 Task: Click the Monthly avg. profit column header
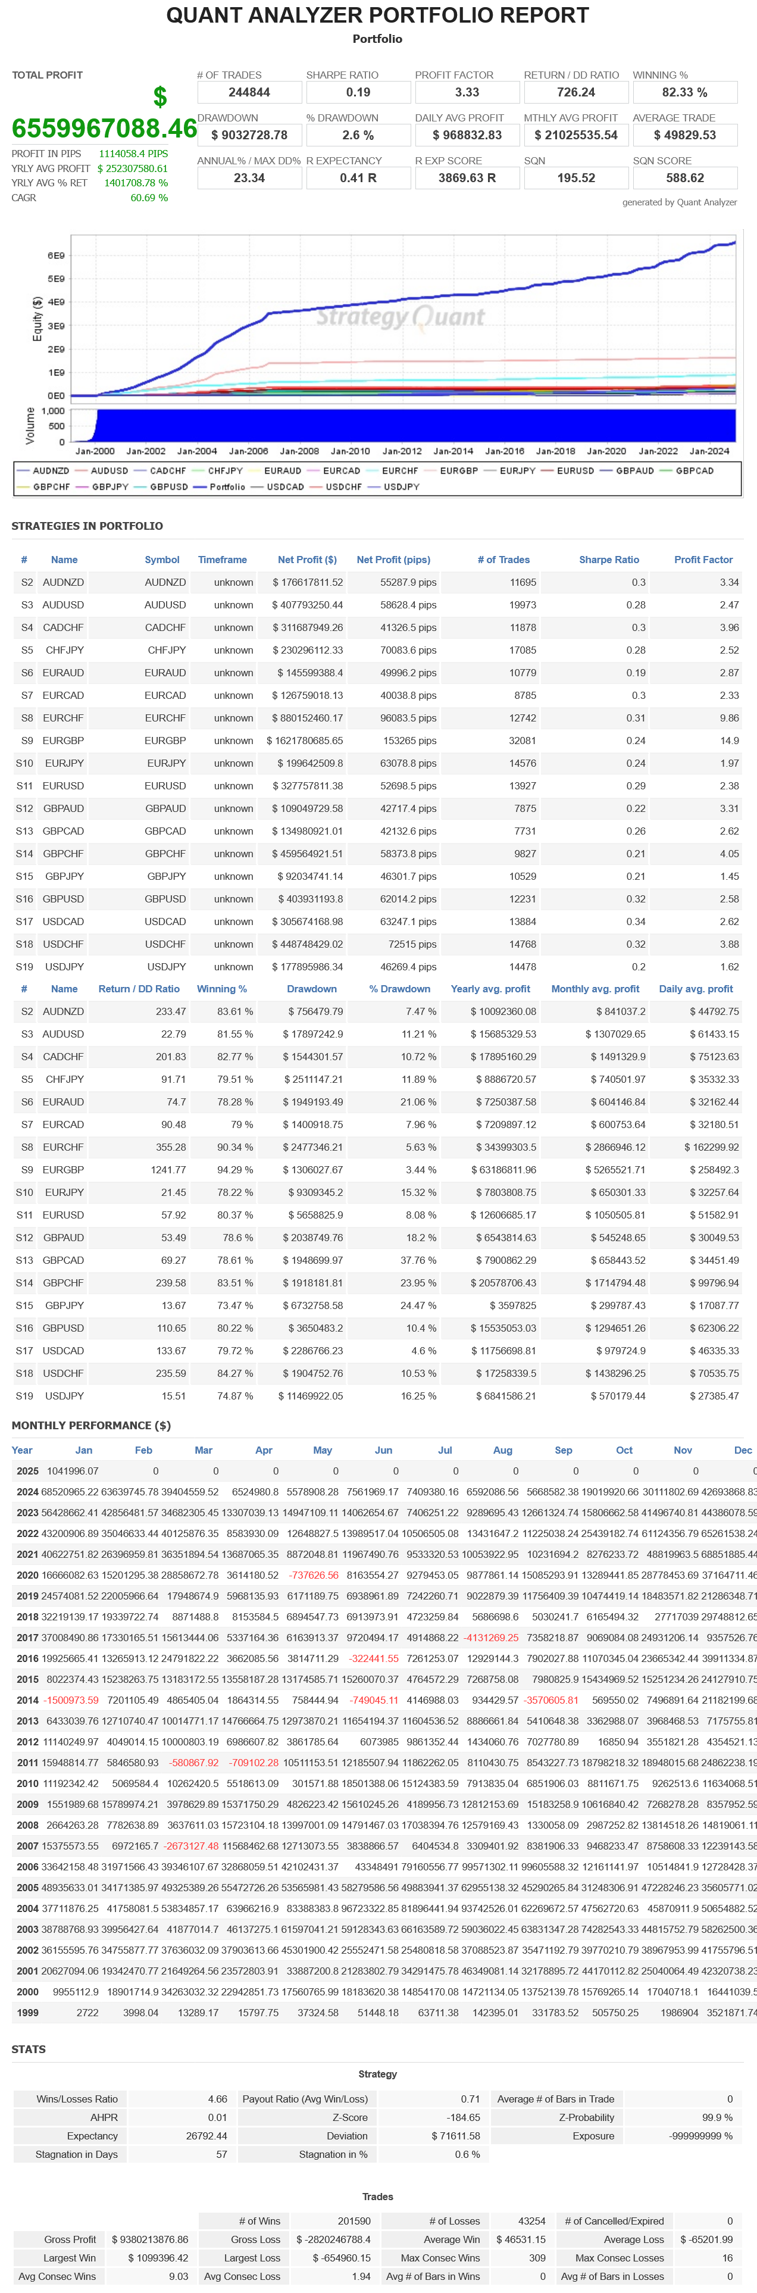(x=595, y=989)
